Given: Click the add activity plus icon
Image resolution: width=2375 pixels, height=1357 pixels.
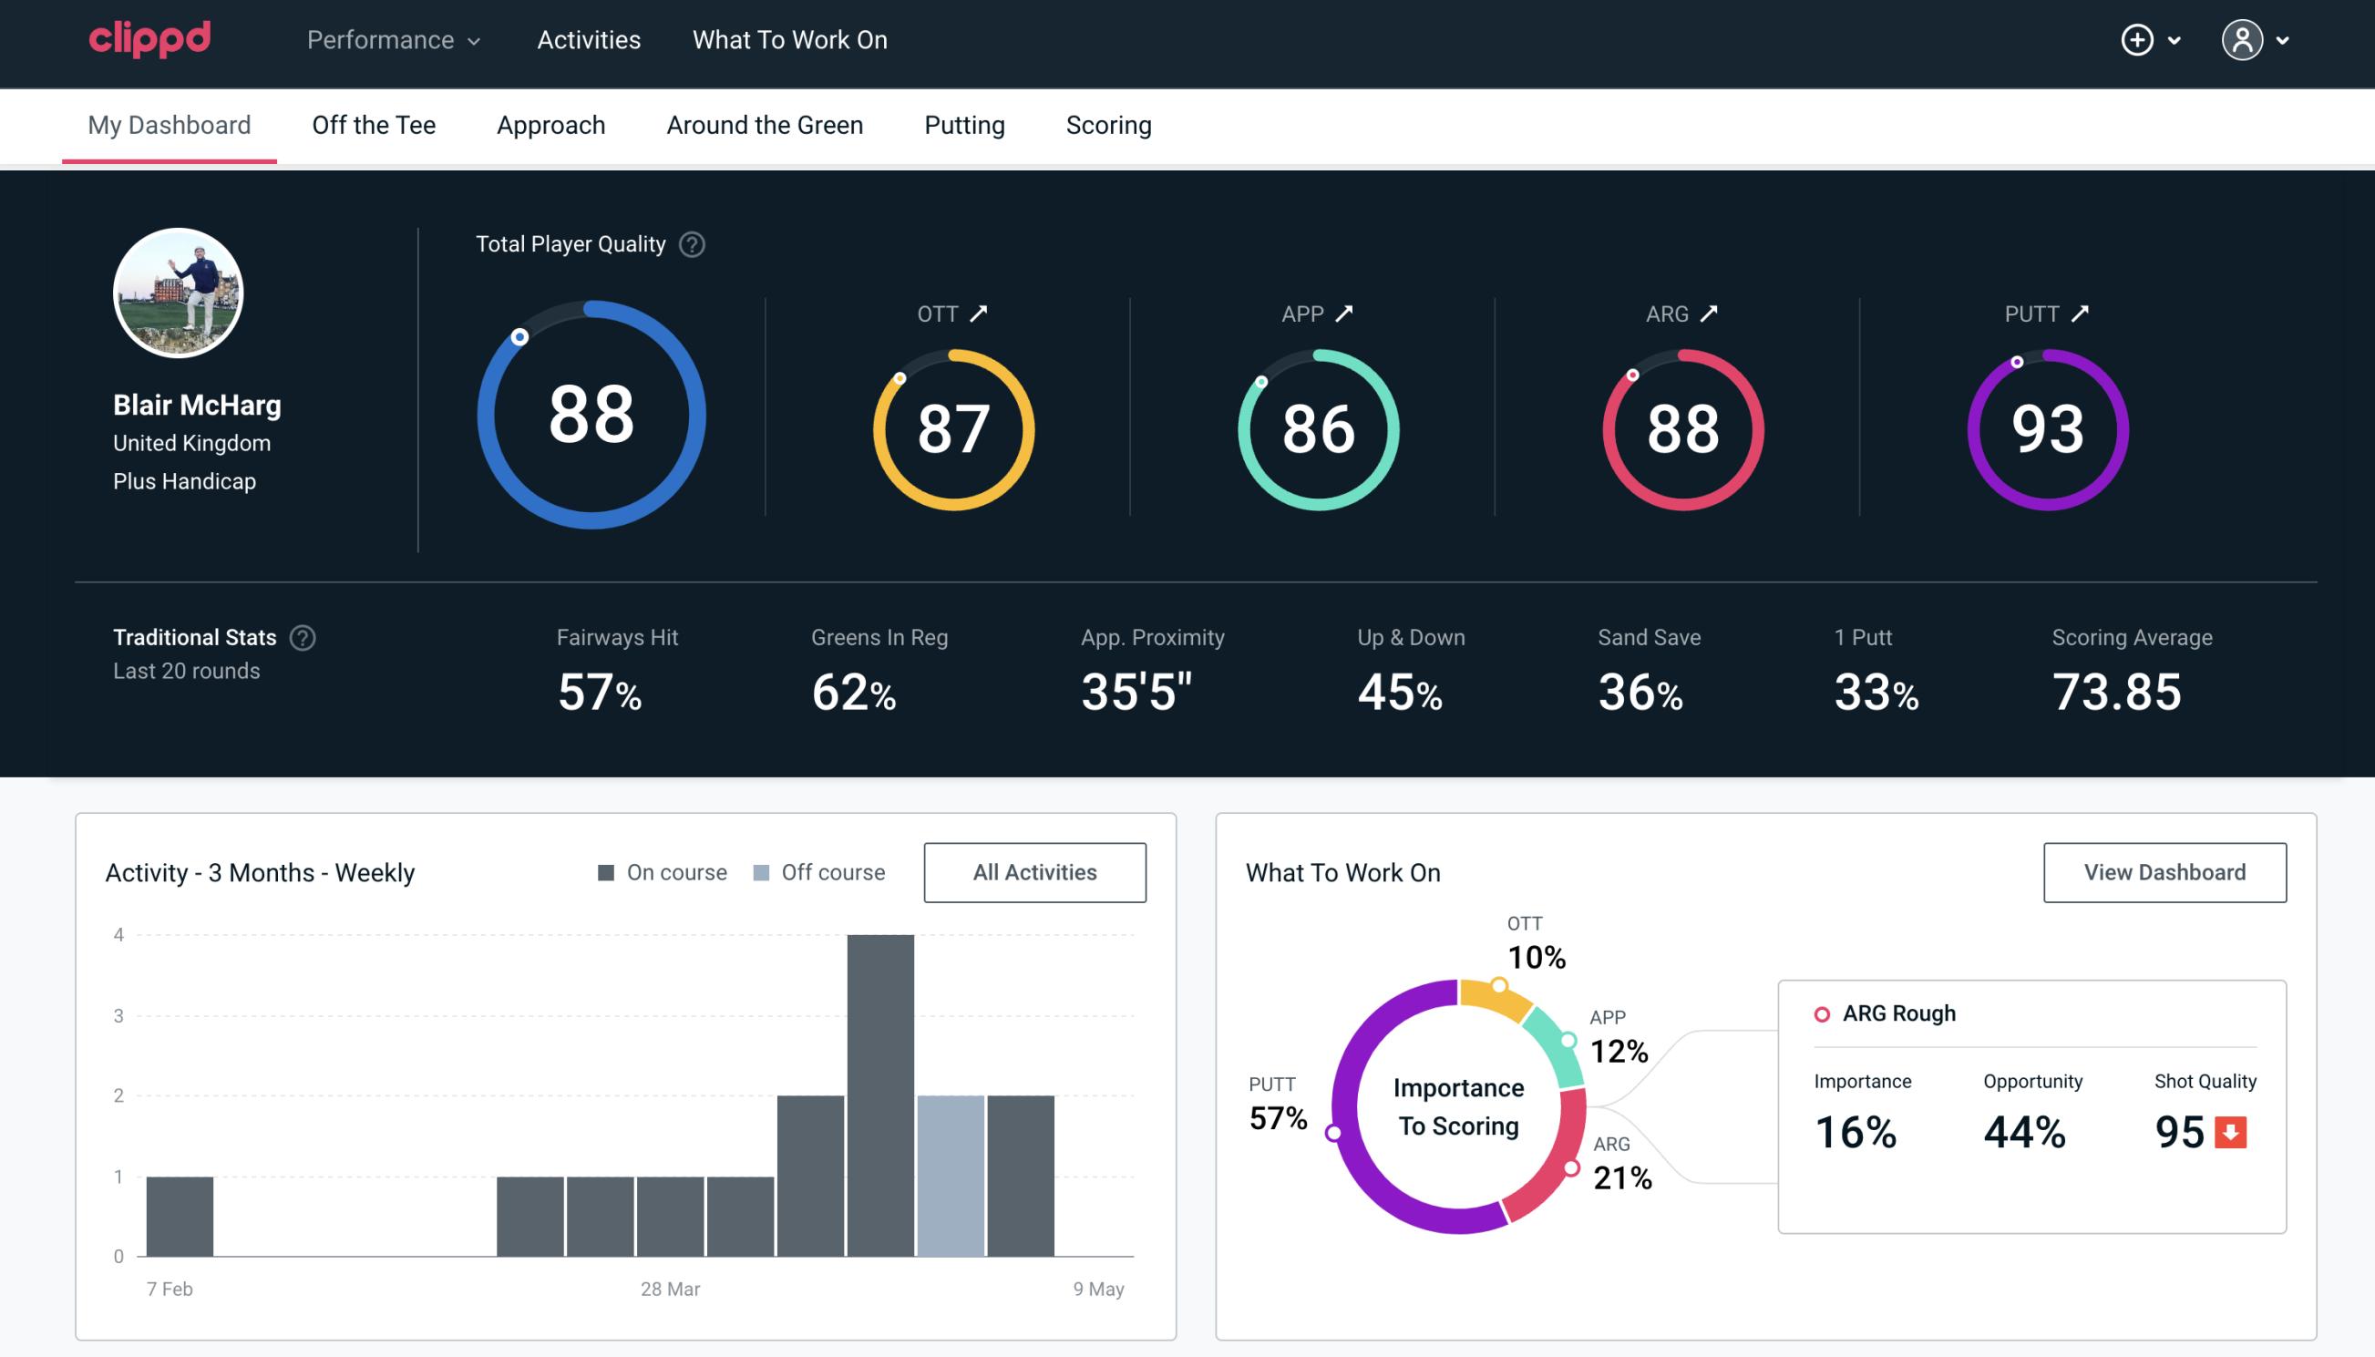Looking at the screenshot, I should pyautogui.click(x=2138, y=39).
